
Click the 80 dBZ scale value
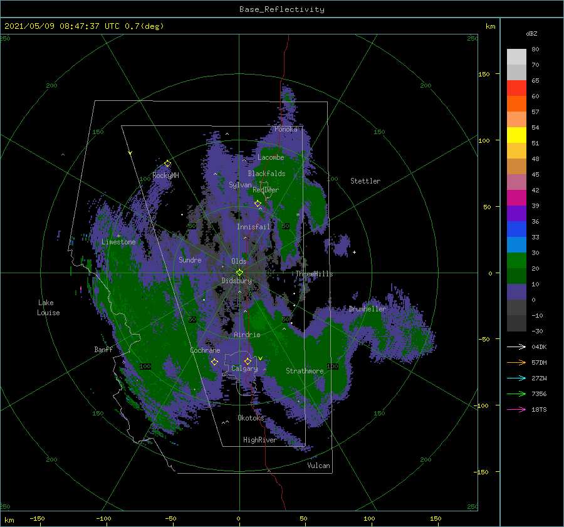(x=535, y=50)
